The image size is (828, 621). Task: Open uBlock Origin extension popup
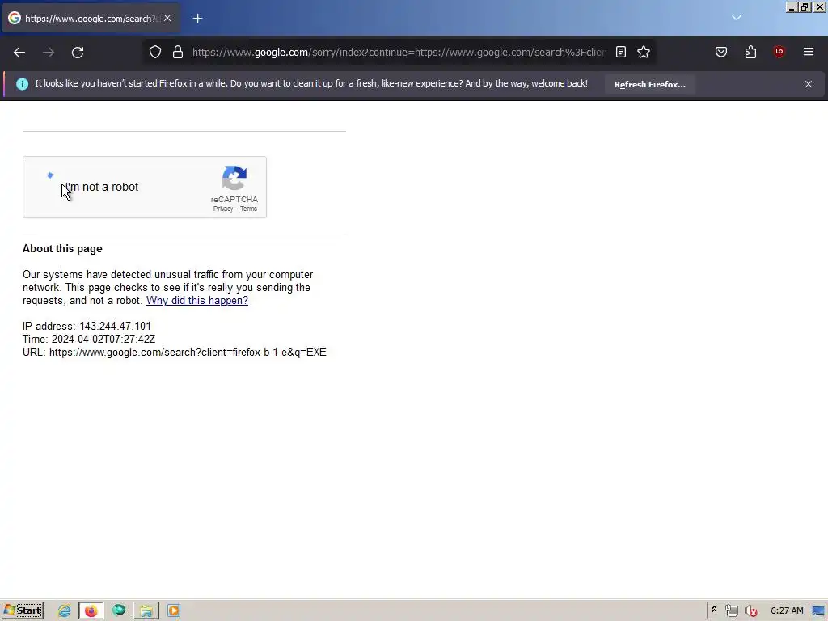779,52
